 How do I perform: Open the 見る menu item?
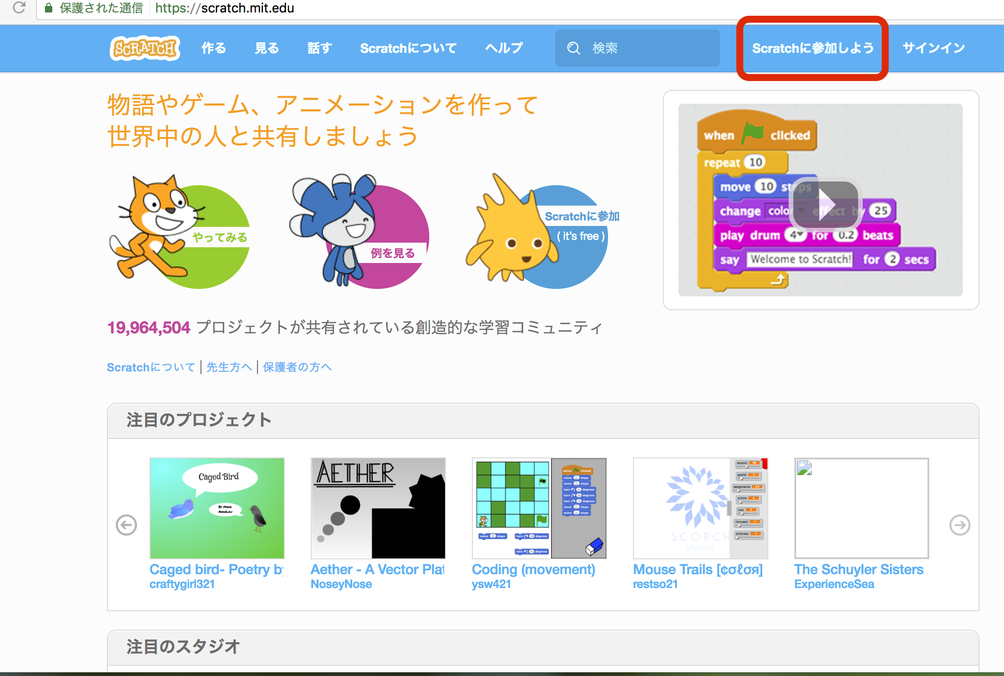pyautogui.click(x=267, y=48)
